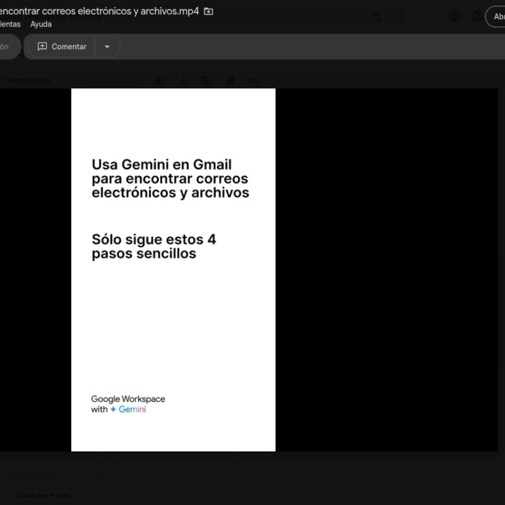The width and height of the screenshot is (505, 505).
Task: Click the dimmed Preguntarle a Gemini button
Action: pos(104,80)
